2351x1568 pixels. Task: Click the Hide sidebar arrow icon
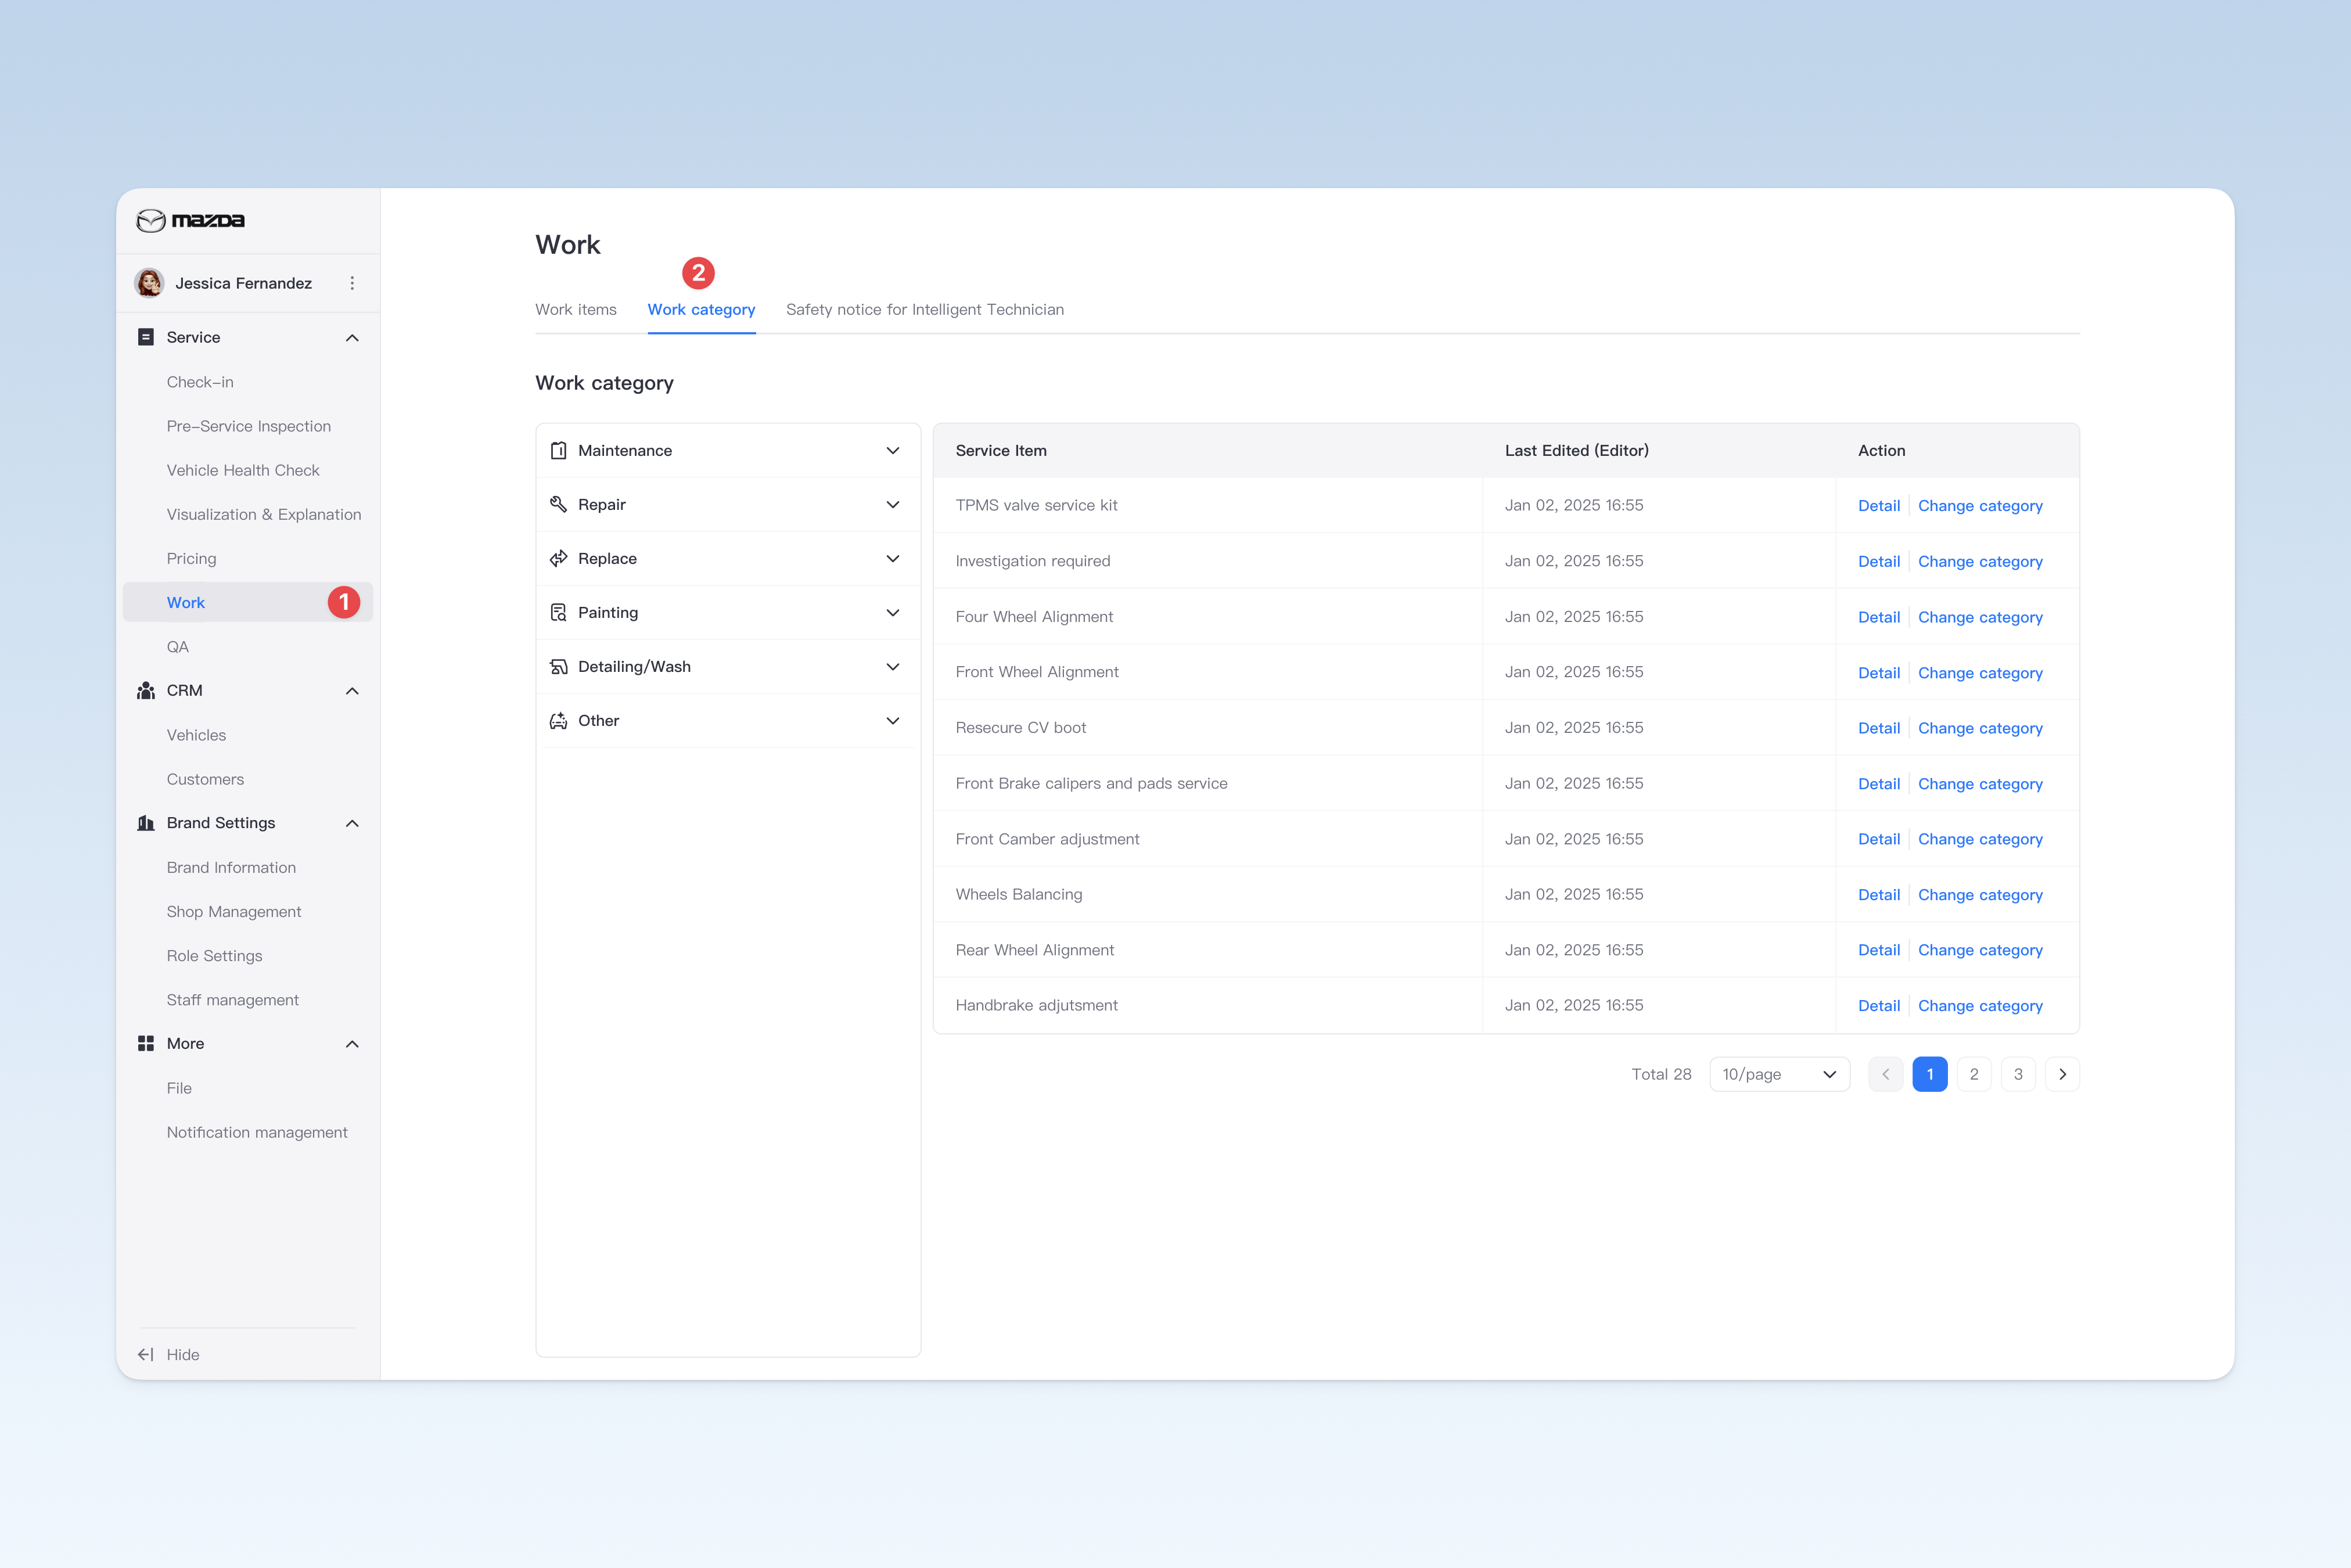146,1354
